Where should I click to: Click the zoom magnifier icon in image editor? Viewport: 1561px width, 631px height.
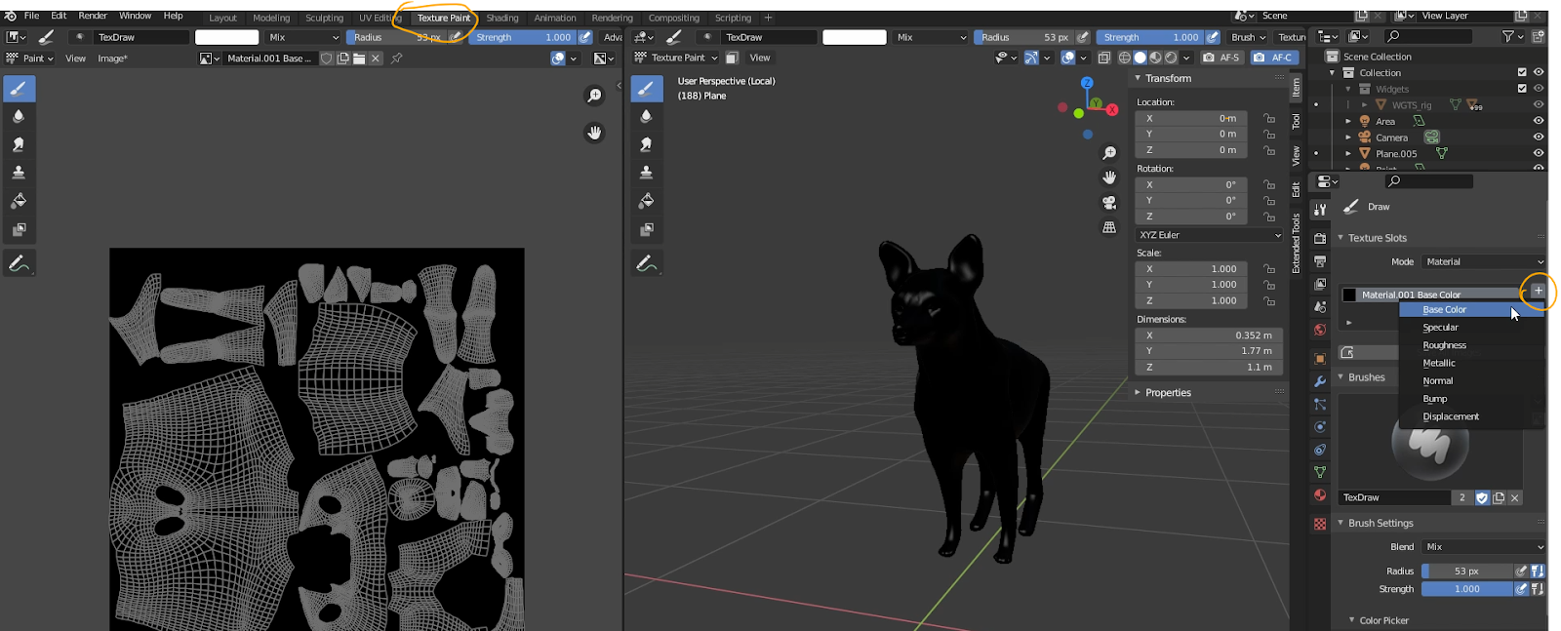[594, 96]
